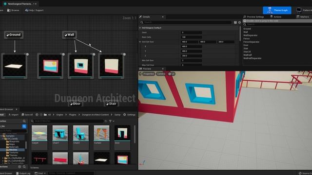Click Save All in Content Browser
This screenshot has width=312, height=175.
(x=27, y=115)
